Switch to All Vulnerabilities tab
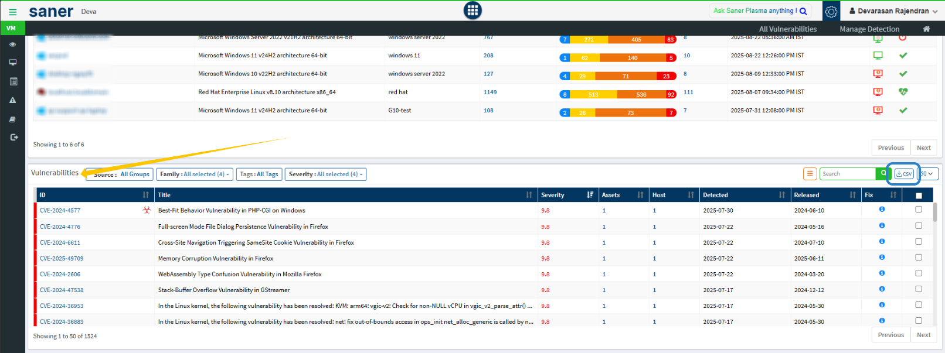This screenshot has width=945, height=353. pos(787,29)
